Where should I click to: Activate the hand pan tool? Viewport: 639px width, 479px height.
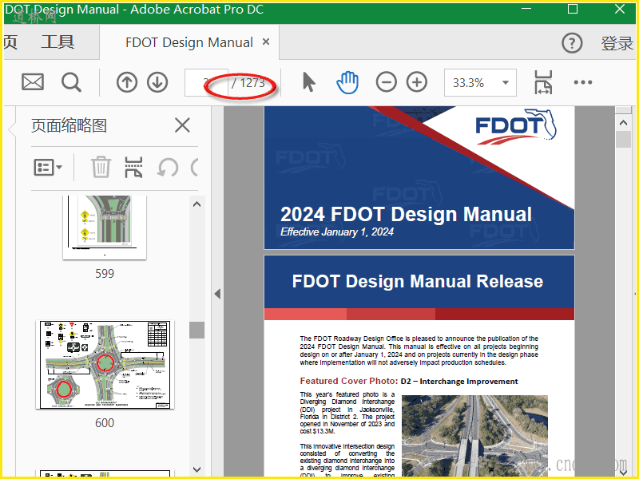click(347, 82)
